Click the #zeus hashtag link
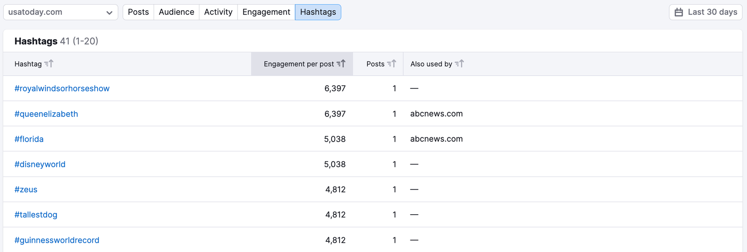 [26, 190]
